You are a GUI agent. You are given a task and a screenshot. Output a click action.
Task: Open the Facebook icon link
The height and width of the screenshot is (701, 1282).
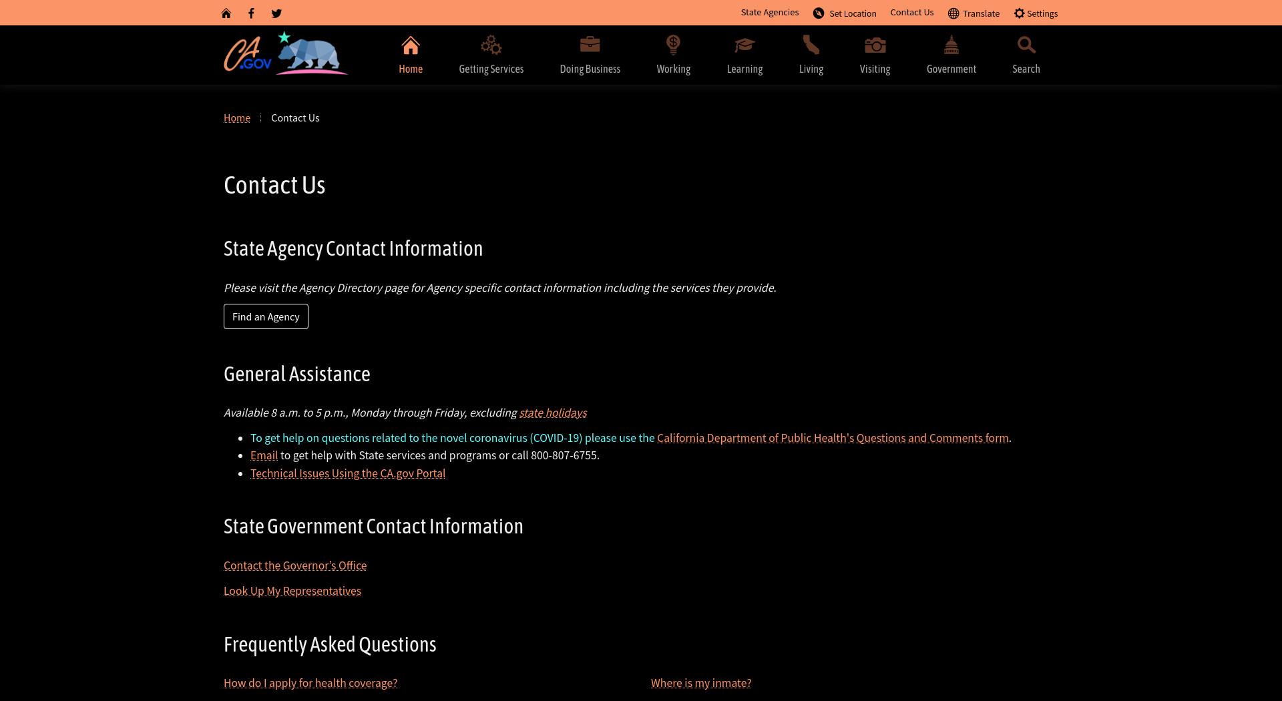point(251,13)
